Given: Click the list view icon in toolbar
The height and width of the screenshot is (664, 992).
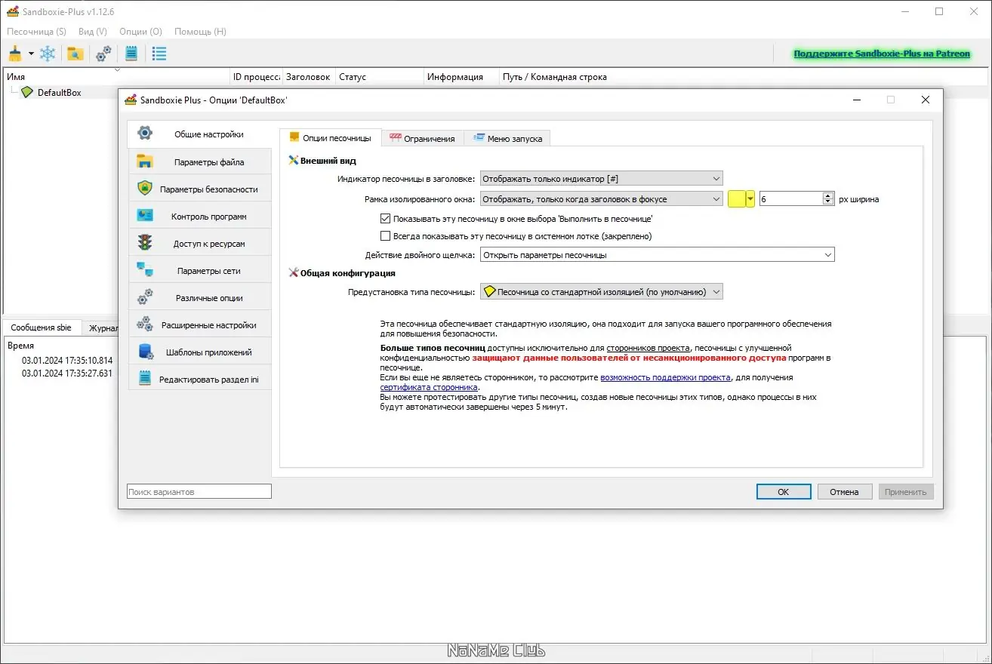Looking at the screenshot, I should (x=159, y=54).
